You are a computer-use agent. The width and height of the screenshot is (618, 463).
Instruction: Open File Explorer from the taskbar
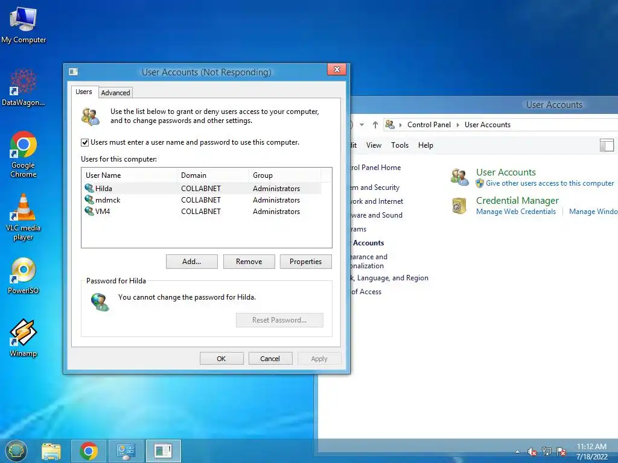(51, 451)
